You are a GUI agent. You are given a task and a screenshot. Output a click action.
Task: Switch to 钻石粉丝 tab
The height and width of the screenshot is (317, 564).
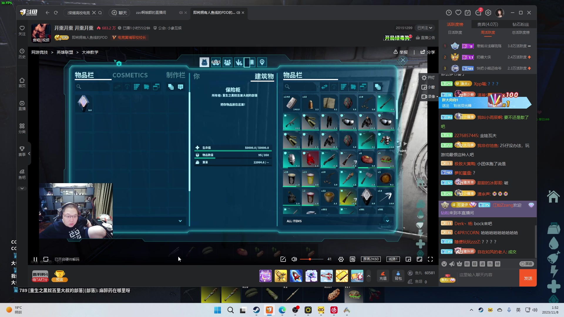521,24
